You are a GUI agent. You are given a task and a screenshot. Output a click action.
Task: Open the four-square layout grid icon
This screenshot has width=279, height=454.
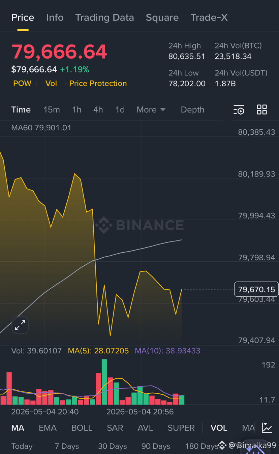262,109
